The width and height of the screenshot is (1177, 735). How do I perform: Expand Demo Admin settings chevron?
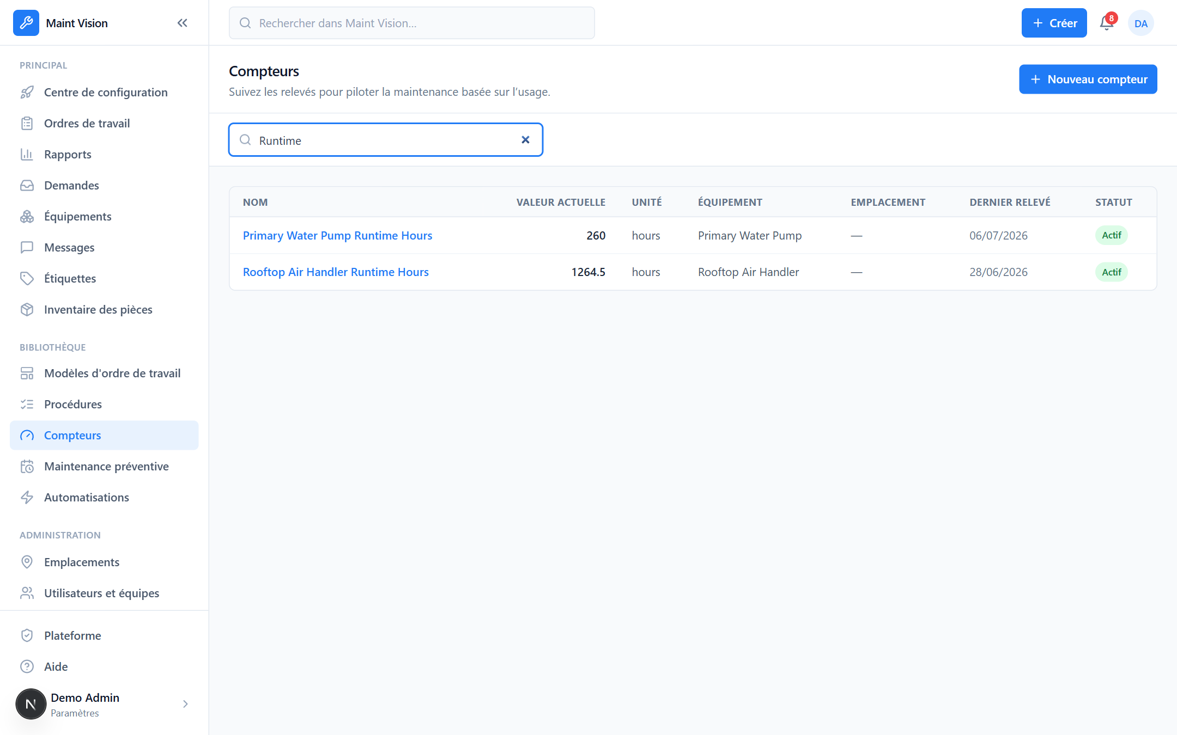point(185,704)
